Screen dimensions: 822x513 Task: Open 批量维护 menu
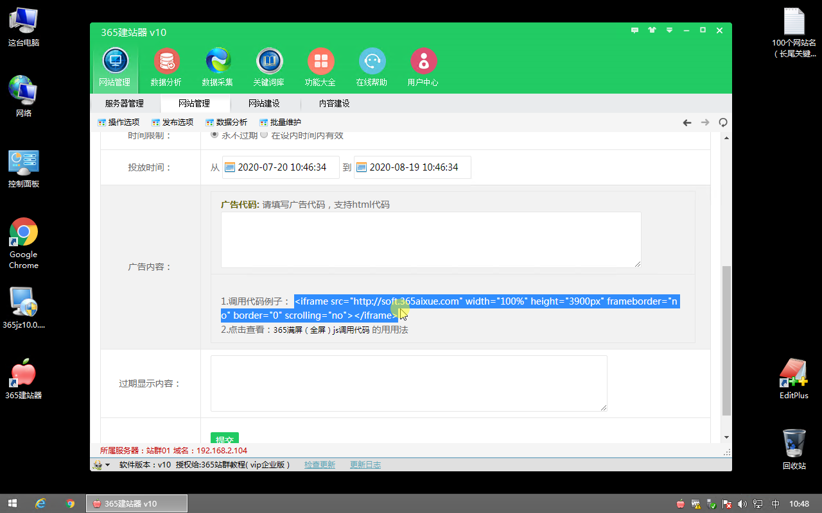tap(280, 122)
